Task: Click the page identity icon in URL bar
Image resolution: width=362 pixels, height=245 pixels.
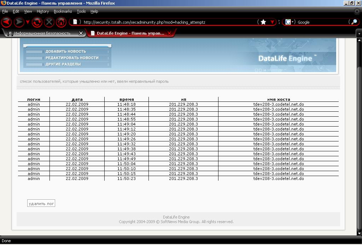Action: pyautogui.click(x=75, y=22)
